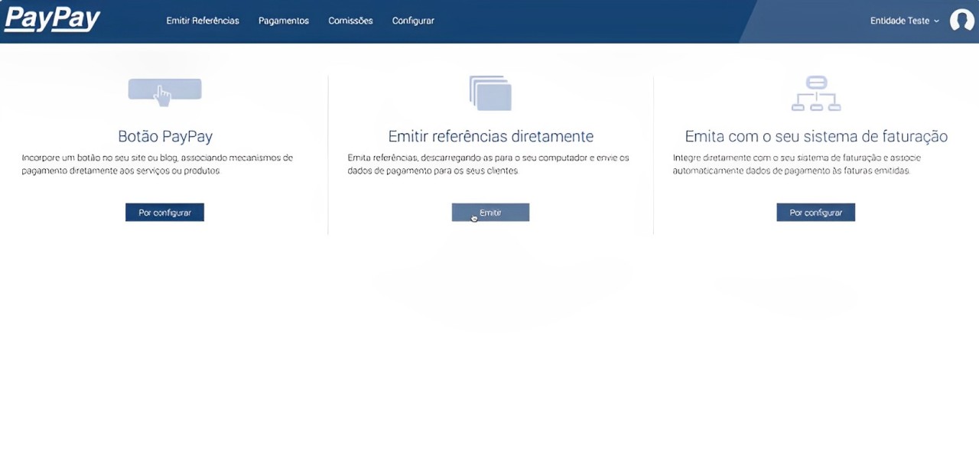Expand the Entidade Teste account dropdown
The height and width of the screenshot is (471, 979).
(x=904, y=21)
